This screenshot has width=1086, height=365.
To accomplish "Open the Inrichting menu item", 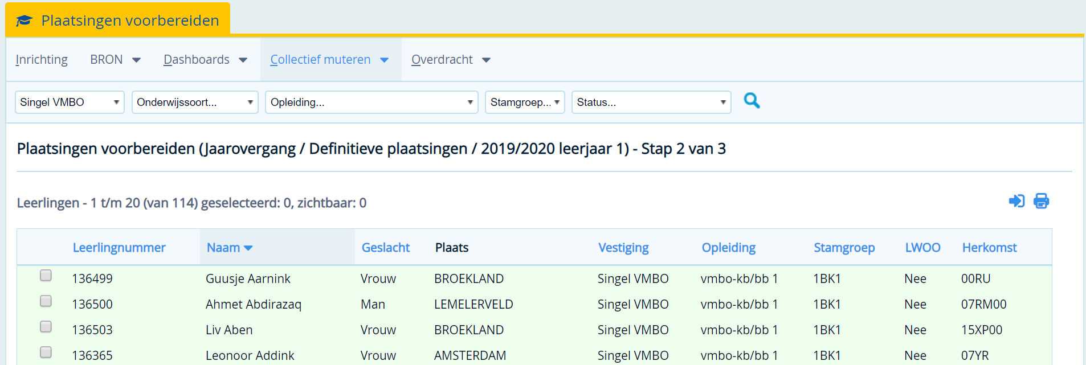I will [x=42, y=60].
